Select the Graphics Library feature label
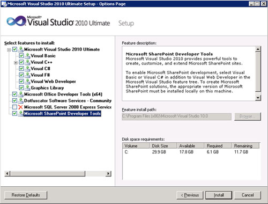The width and height of the screenshot is (268, 204). tap(47, 88)
